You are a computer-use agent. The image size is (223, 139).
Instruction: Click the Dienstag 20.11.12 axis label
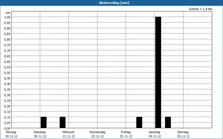40,134
